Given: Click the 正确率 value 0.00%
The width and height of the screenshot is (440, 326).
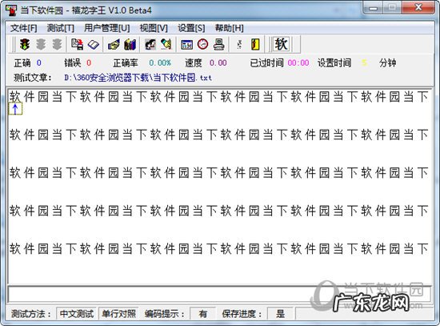Looking at the screenshot, I should point(160,62).
